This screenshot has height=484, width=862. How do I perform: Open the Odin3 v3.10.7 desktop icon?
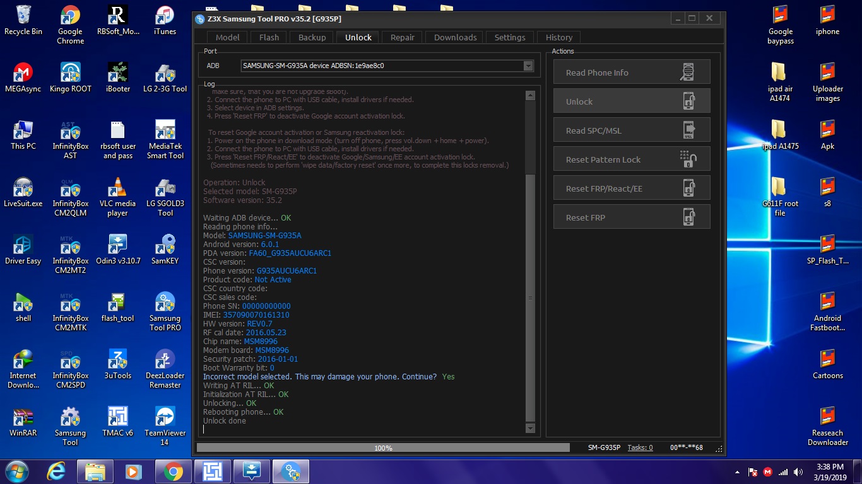(x=117, y=249)
